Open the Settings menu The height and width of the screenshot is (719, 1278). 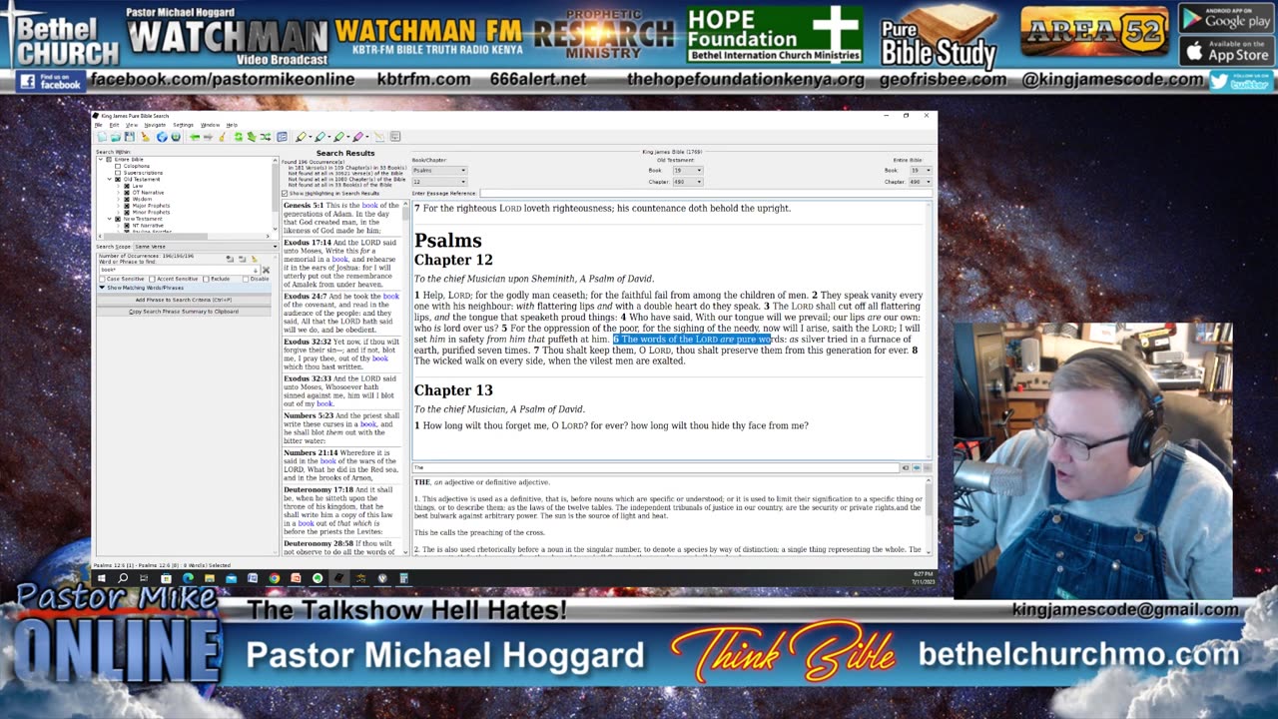(183, 125)
